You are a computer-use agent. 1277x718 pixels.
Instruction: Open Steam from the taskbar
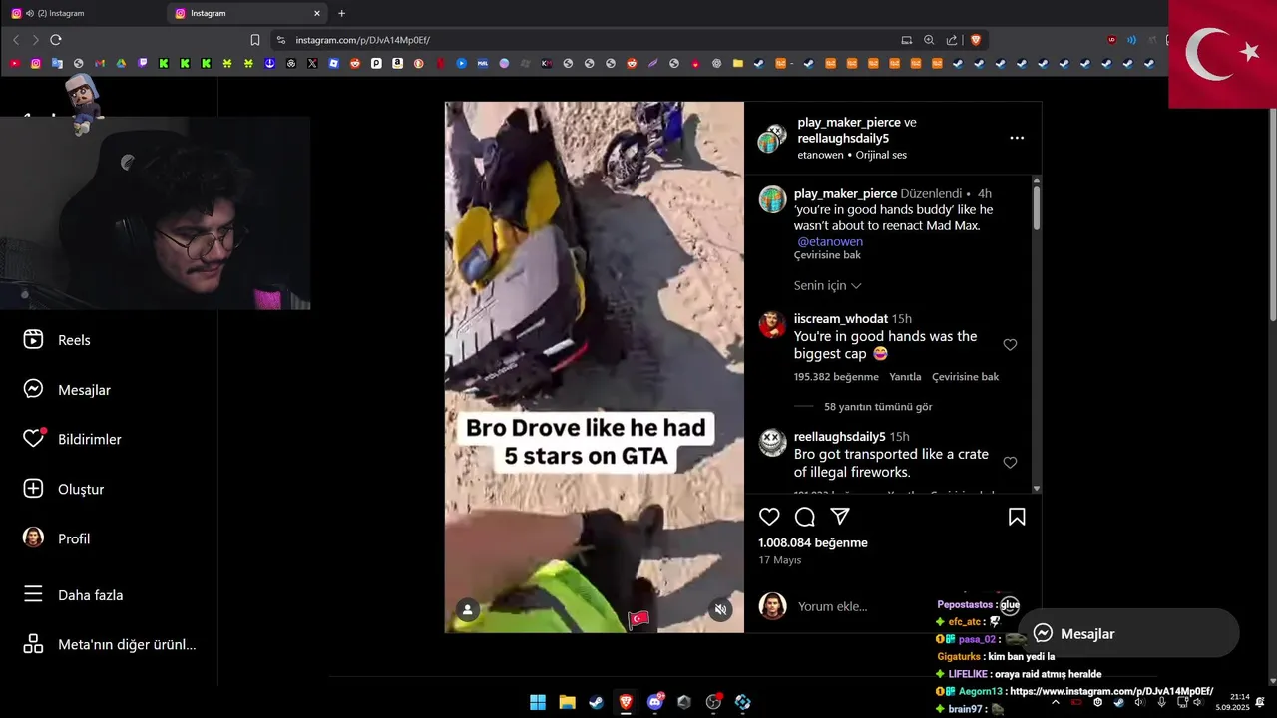pos(596,702)
